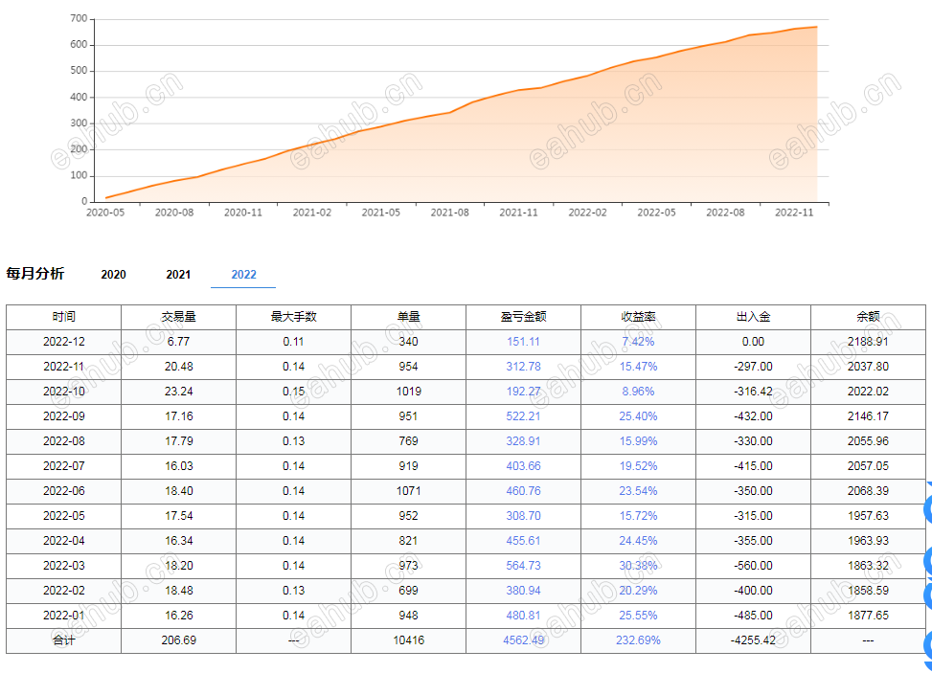
Task: Click the 收益率 column header
Action: [x=638, y=317]
